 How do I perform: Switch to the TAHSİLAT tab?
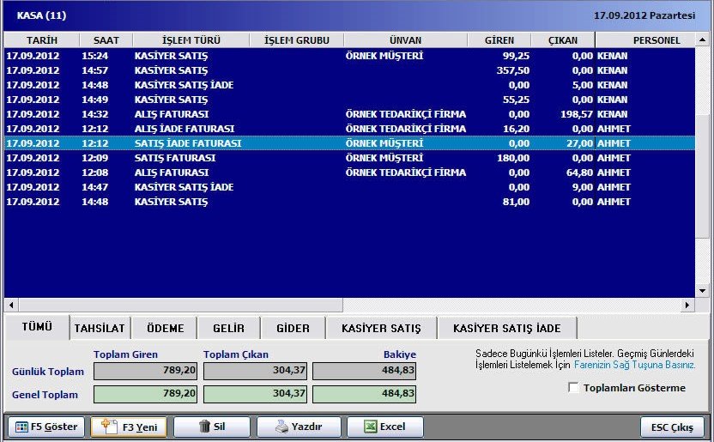pos(99,328)
